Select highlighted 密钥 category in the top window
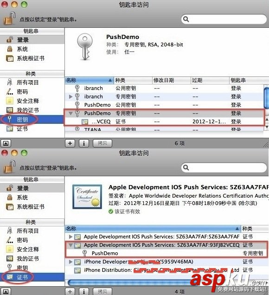269x295 pixels. tap(32, 120)
